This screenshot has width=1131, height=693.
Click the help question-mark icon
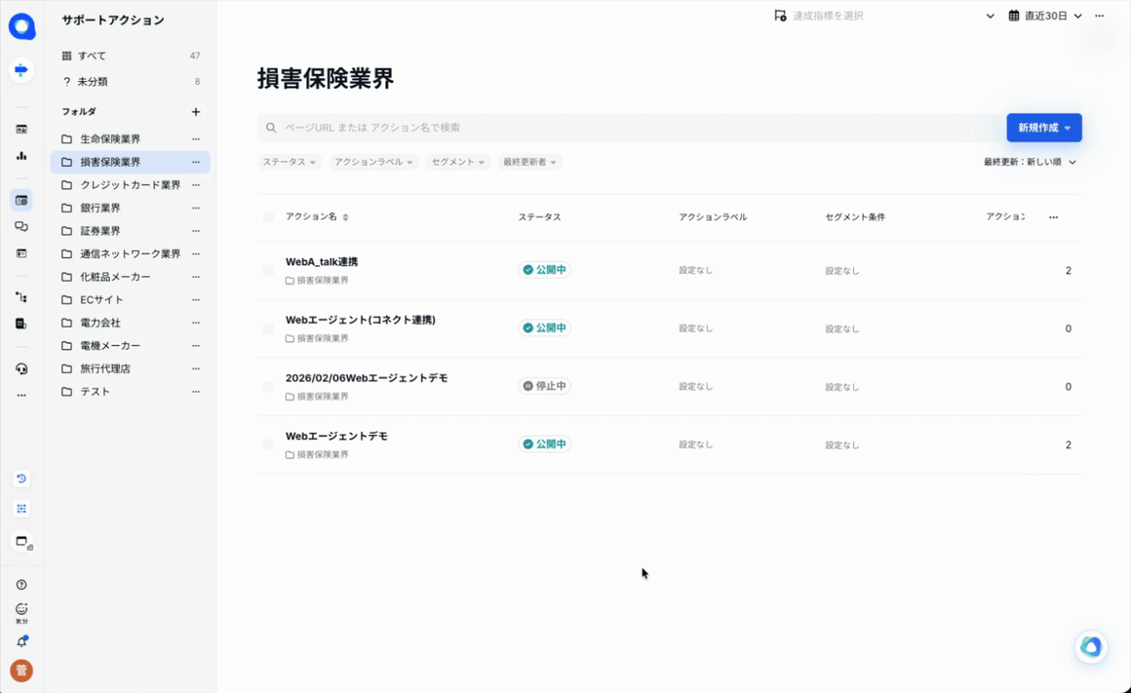pyautogui.click(x=21, y=585)
